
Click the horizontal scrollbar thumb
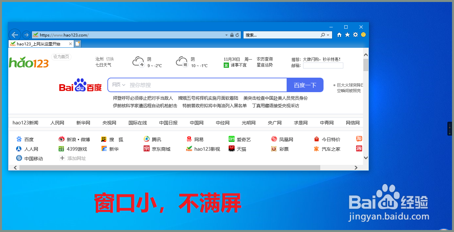[170, 168]
